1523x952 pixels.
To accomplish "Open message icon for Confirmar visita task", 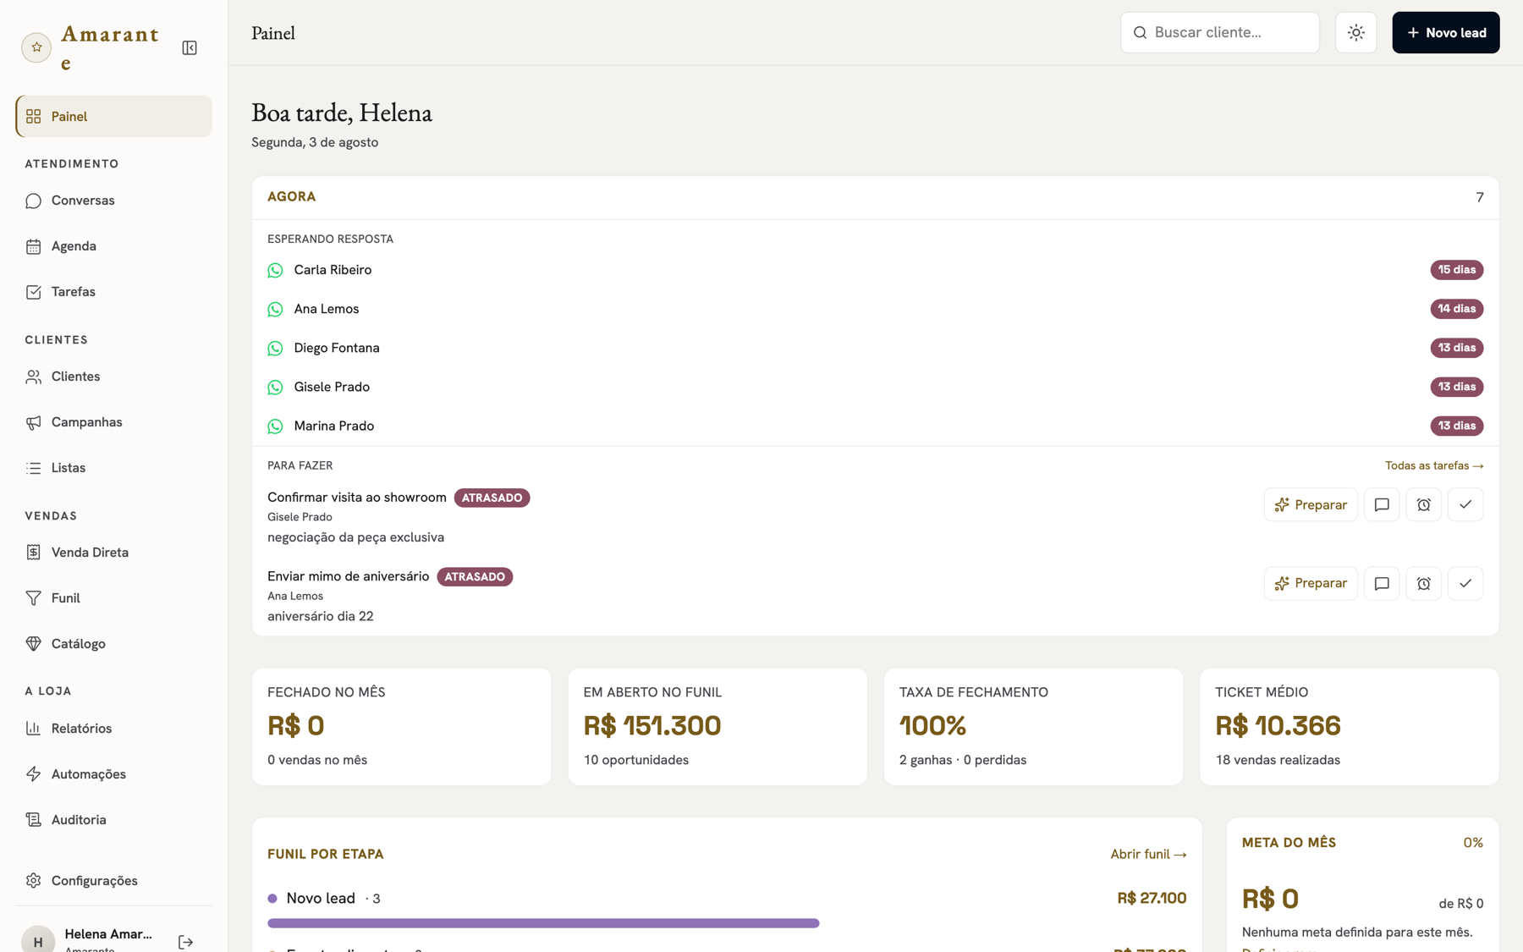I will click(1382, 505).
